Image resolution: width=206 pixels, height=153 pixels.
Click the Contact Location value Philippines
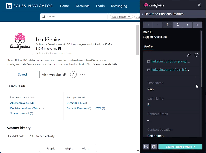pyautogui.click(x=155, y=136)
